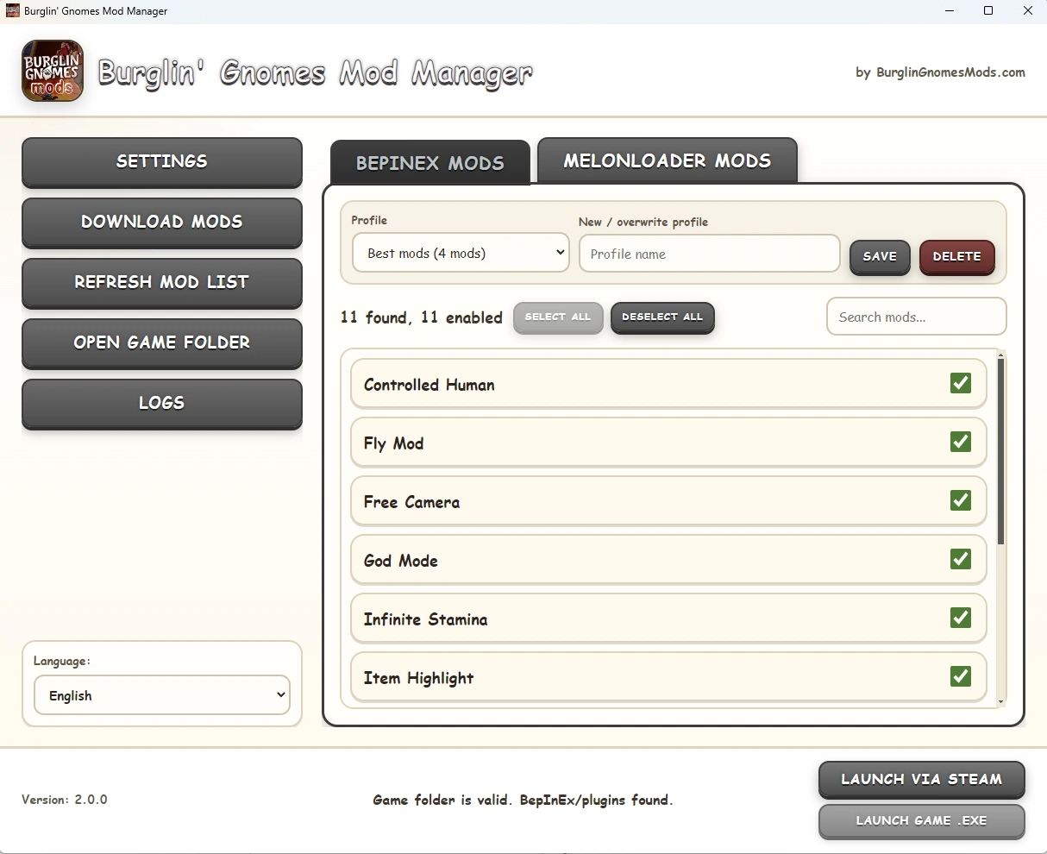Deselect all mods
This screenshot has height=854, width=1047.
pyautogui.click(x=662, y=317)
